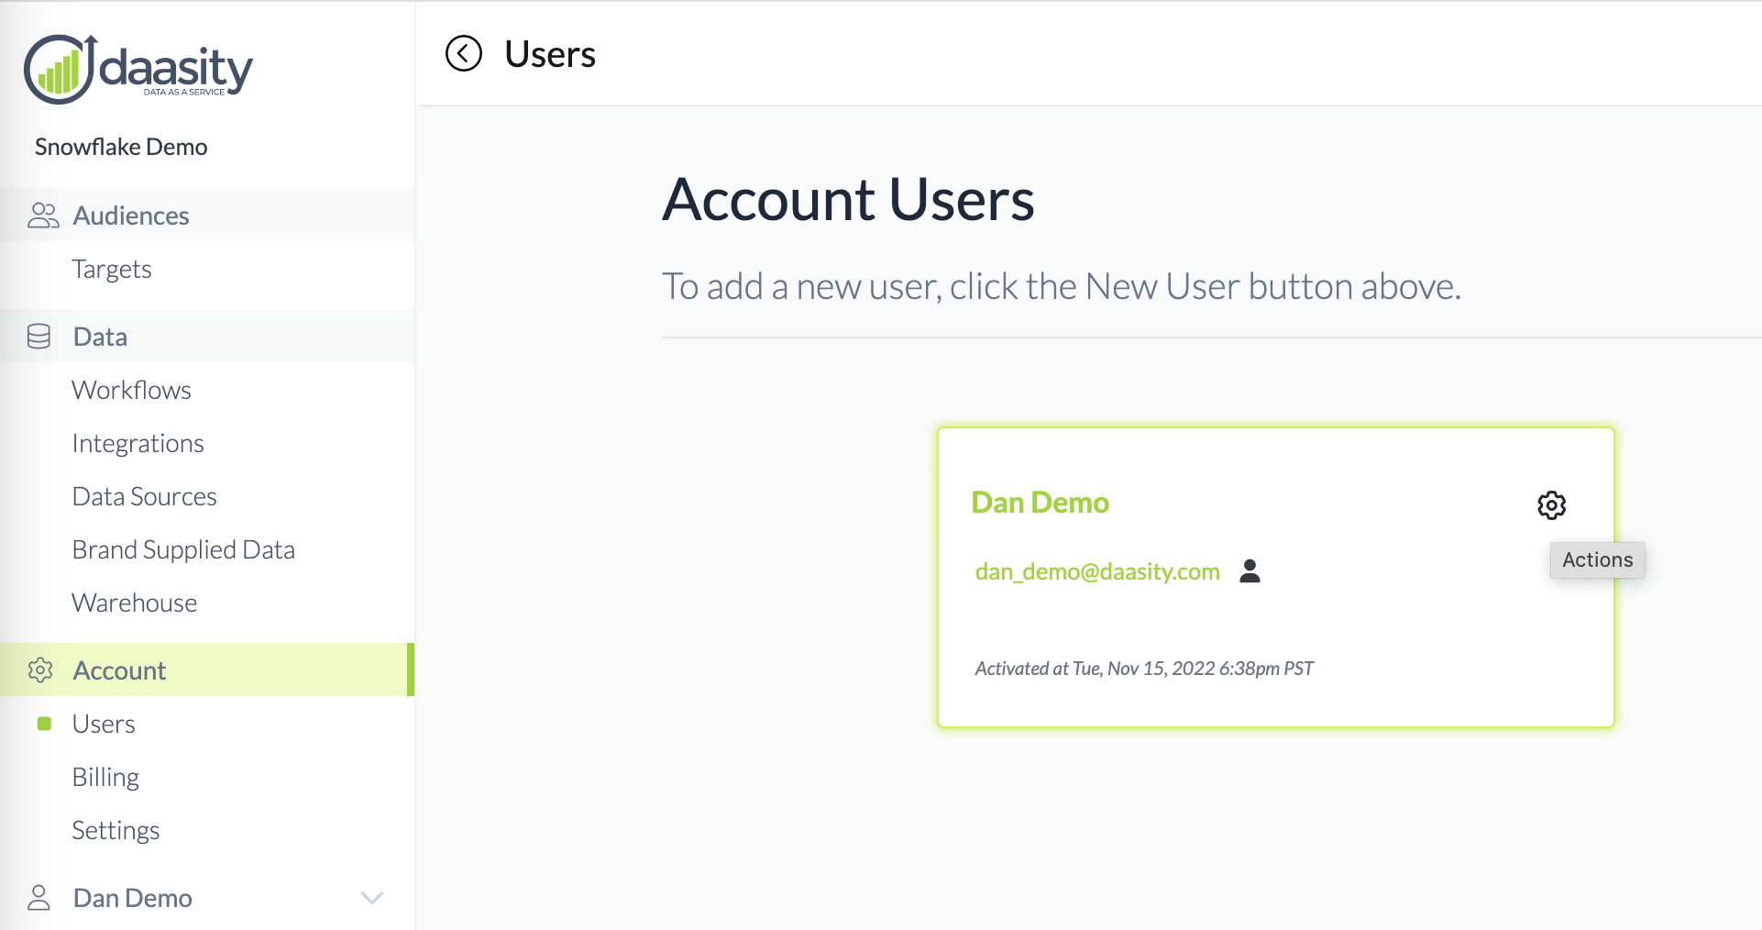Open the Targets menu item

tap(112, 269)
